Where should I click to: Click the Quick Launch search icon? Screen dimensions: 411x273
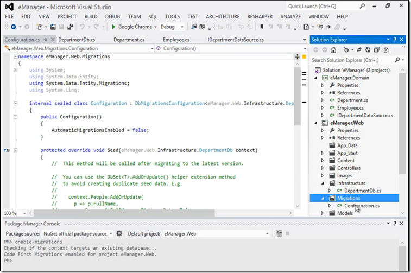tap(362, 6)
